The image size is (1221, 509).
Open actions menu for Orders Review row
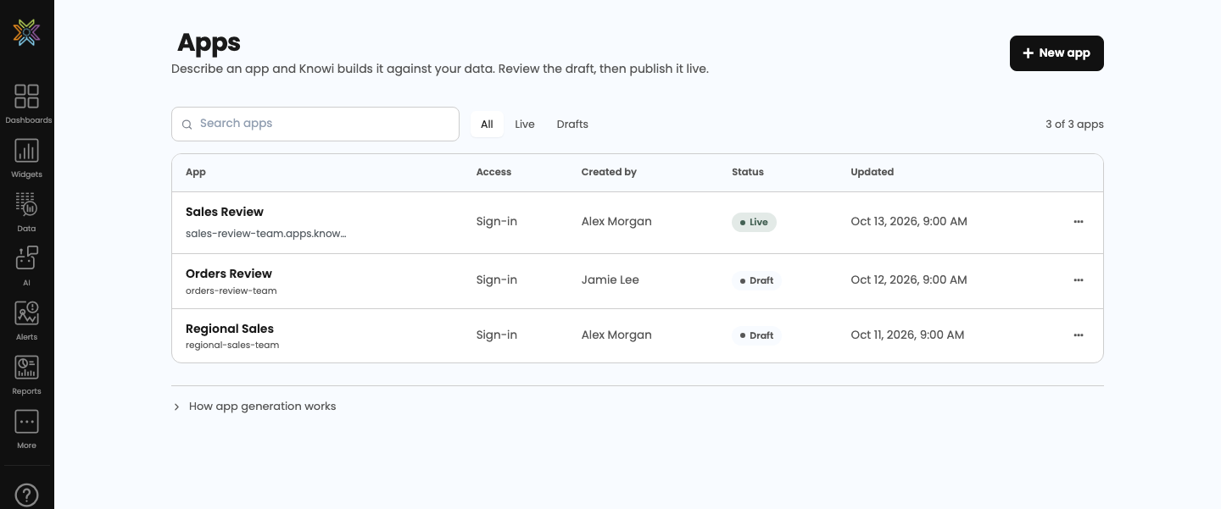point(1079,280)
